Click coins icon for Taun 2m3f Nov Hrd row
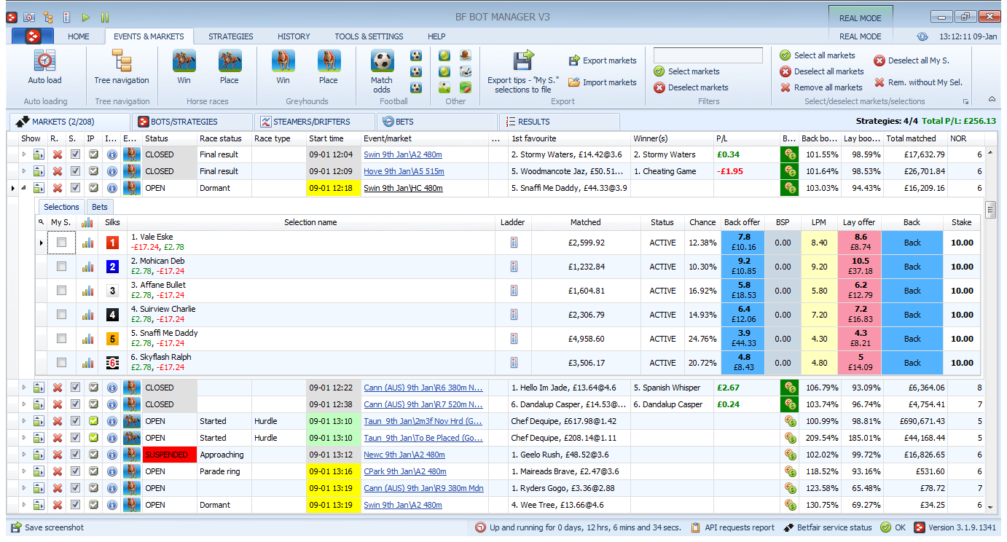 (x=789, y=421)
